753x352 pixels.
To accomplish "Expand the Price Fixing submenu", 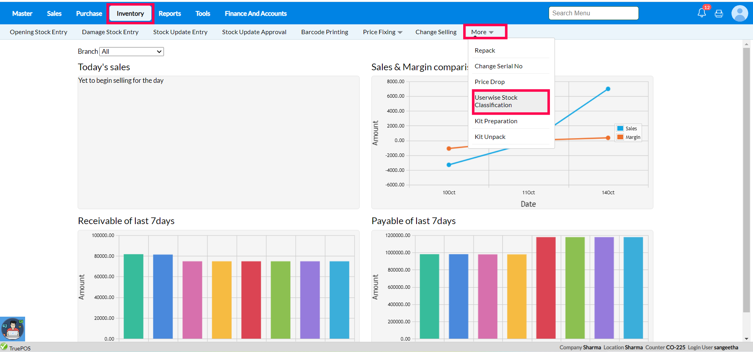I will click(x=382, y=32).
